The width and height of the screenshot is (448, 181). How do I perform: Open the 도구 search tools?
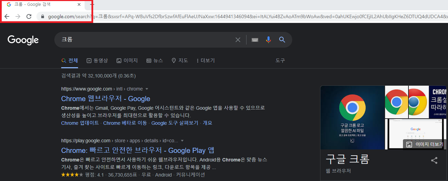click(x=280, y=61)
